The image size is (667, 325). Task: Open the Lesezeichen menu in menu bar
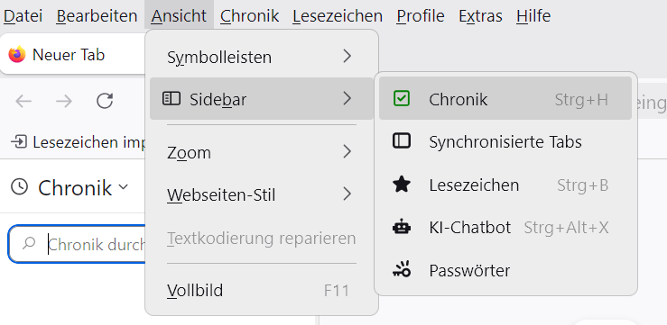click(338, 16)
